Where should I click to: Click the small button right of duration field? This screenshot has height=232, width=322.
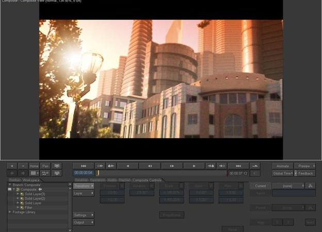[x=255, y=173]
